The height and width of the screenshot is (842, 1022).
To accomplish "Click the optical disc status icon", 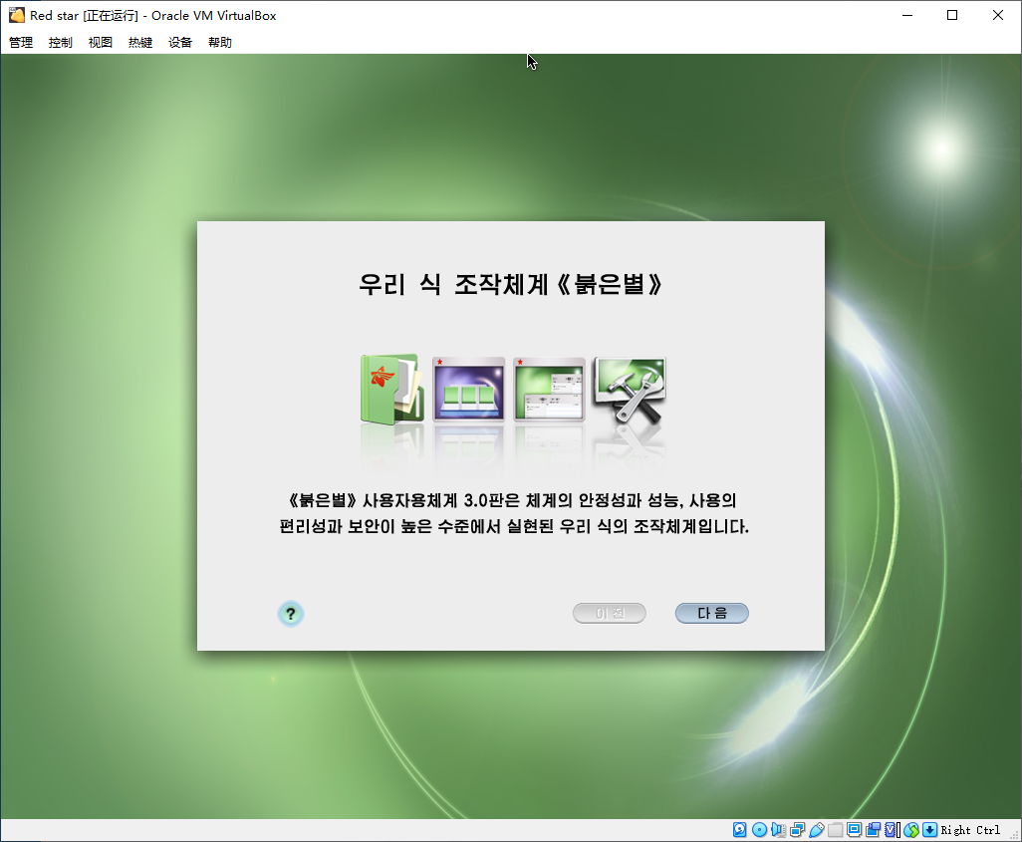I will pyautogui.click(x=759, y=830).
